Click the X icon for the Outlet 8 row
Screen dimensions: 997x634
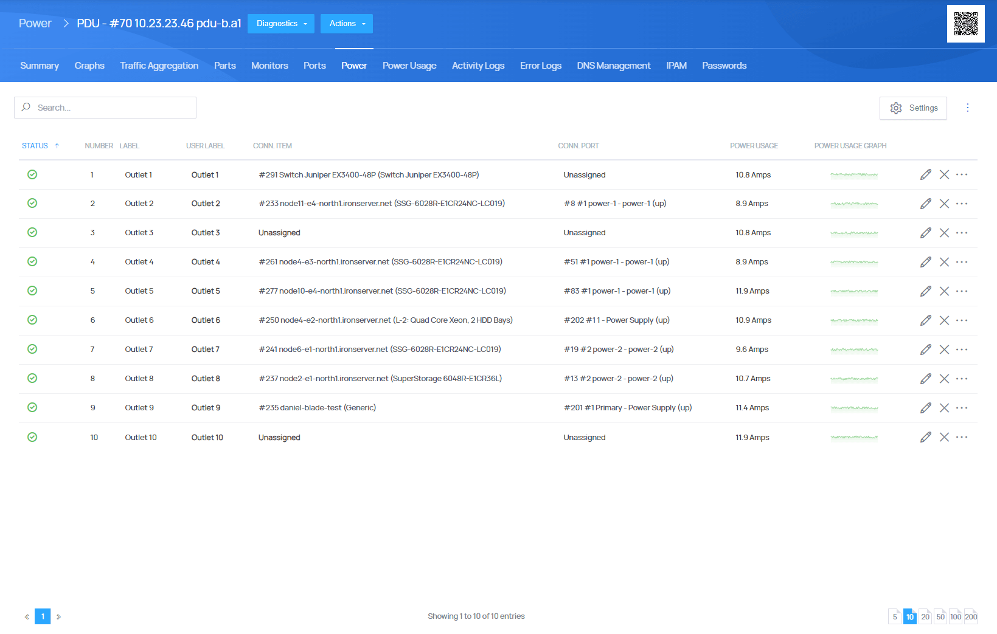(944, 379)
